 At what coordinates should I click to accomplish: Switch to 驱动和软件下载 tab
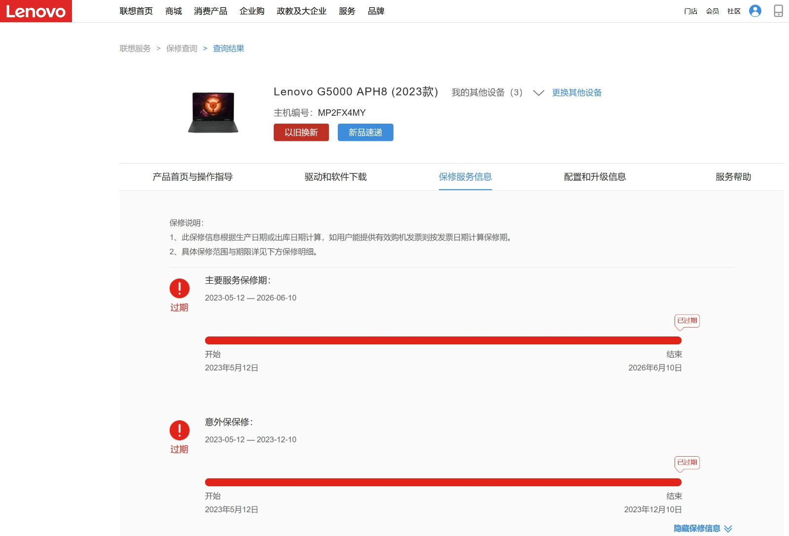point(336,177)
